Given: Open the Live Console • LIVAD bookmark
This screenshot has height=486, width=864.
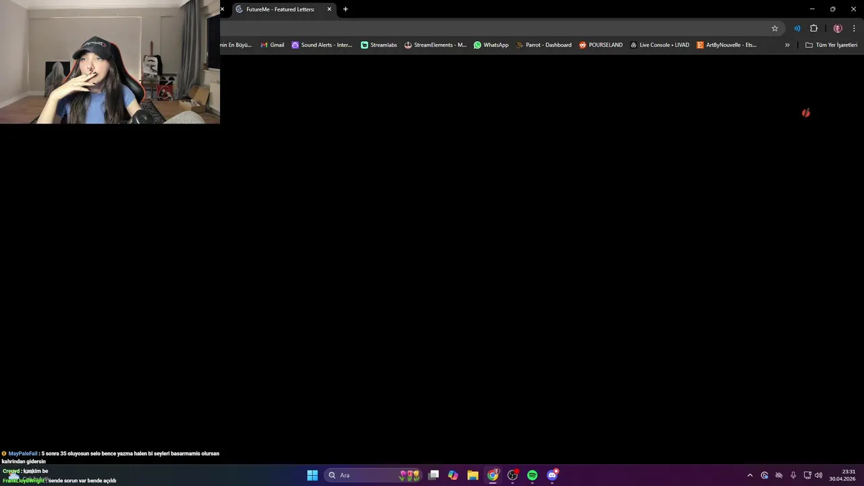Looking at the screenshot, I should [660, 45].
